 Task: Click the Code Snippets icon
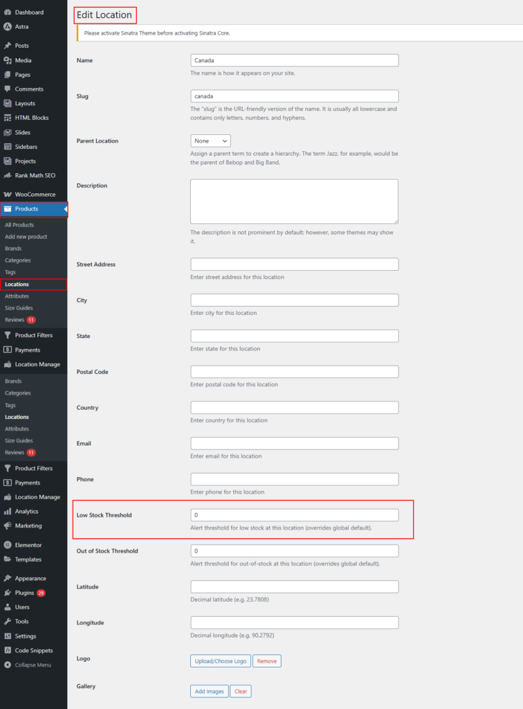tap(8, 650)
